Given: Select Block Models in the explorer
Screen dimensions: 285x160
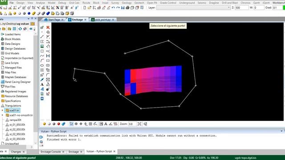Looking at the screenshot, I should 12,39.
